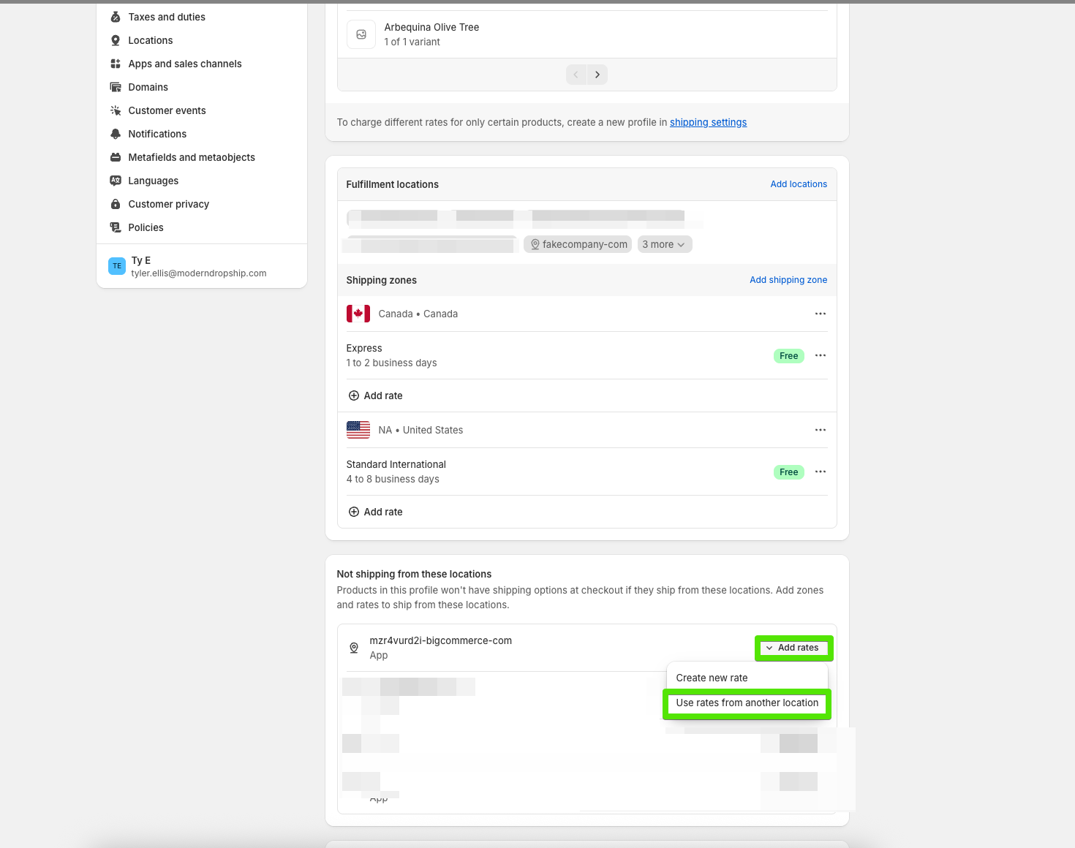Select the Customer events icon
Viewport: 1075px width, 848px height.
pos(116,110)
